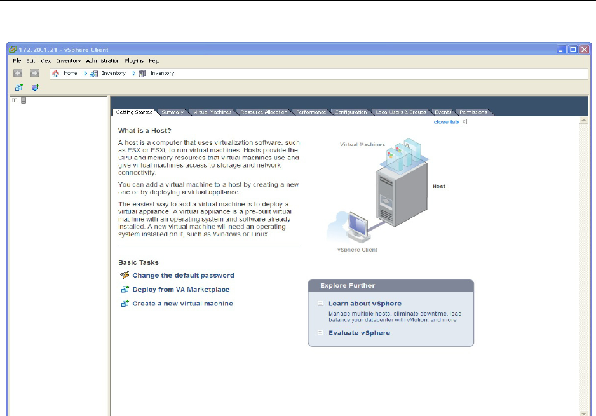Click the Home house icon in breadcrumb

coord(55,74)
